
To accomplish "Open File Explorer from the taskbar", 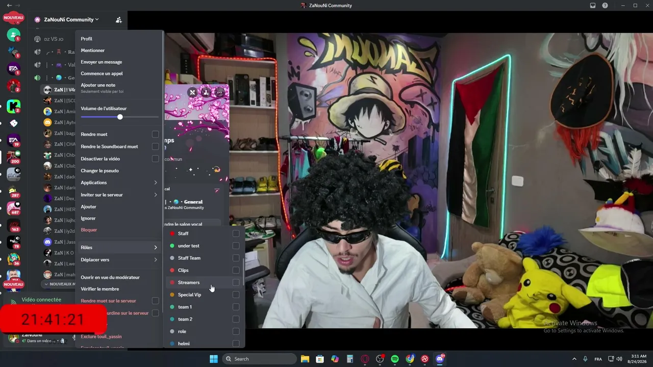I will [x=305, y=359].
